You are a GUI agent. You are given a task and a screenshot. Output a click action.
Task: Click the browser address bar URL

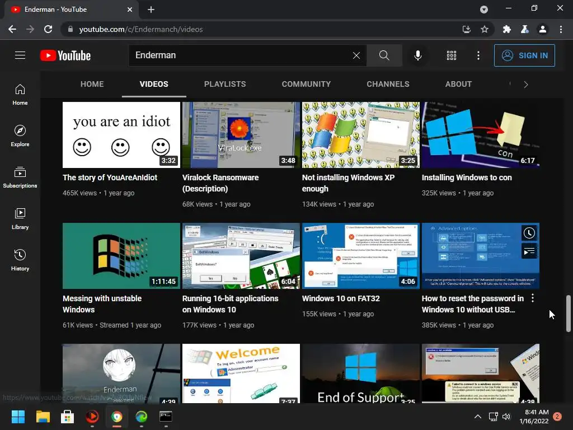pyautogui.click(x=140, y=29)
